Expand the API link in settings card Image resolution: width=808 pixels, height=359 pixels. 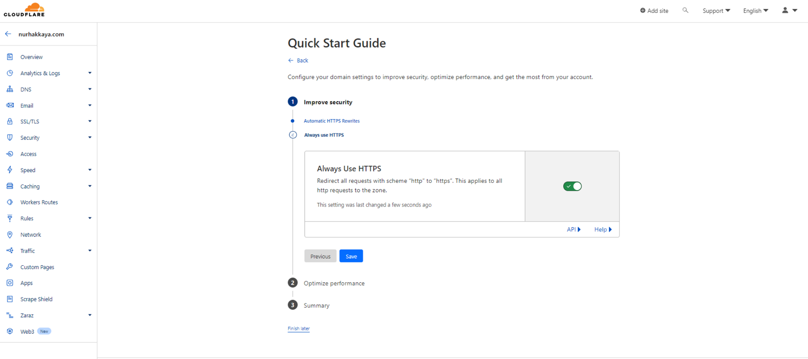pos(574,229)
